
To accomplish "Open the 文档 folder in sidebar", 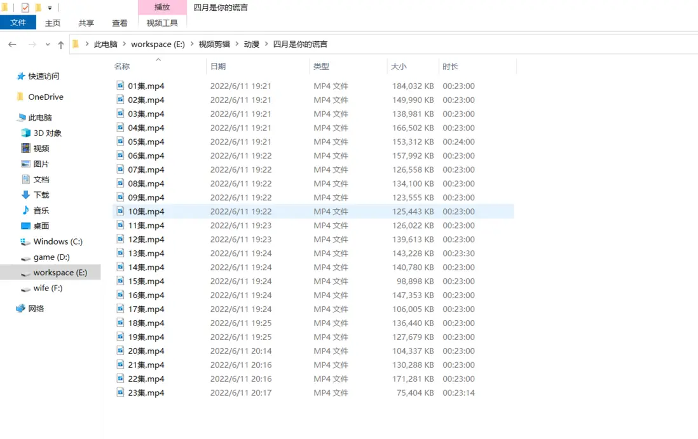I will click(x=41, y=179).
